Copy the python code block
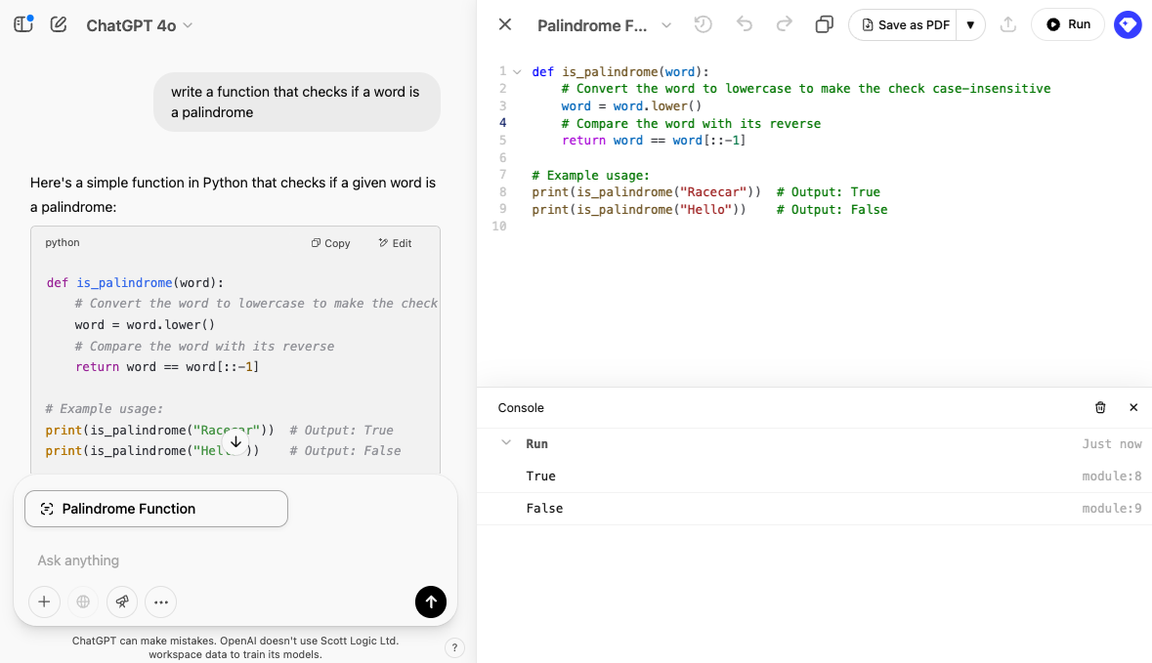This screenshot has width=1152, height=663. (x=330, y=243)
